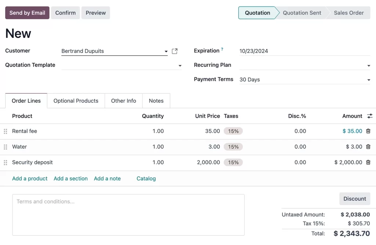Screen dimensions: 376x245
Task: Switch to the Optional Products tab
Action: pyautogui.click(x=76, y=101)
